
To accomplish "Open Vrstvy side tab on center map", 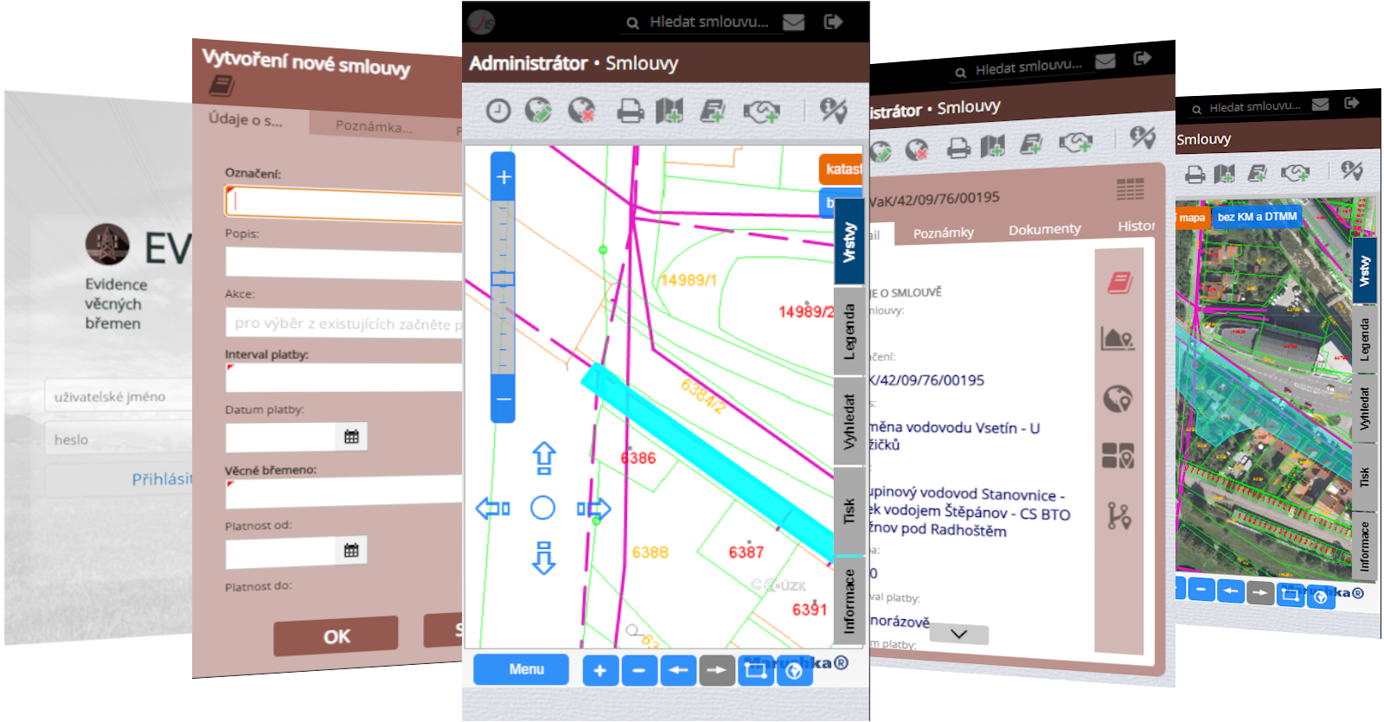I will [849, 241].
